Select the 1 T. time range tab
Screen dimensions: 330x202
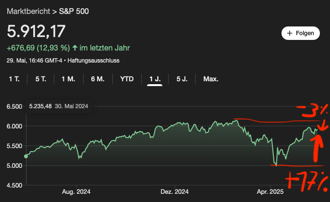[x=14, y=79]
